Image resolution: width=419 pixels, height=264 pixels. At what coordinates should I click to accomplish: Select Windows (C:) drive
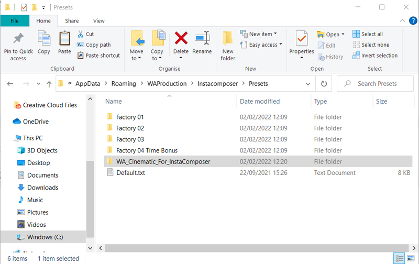coord(43,237)
